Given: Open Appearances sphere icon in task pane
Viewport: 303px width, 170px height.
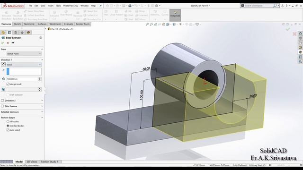Looking at the screenshot, I should coord(300,52).
